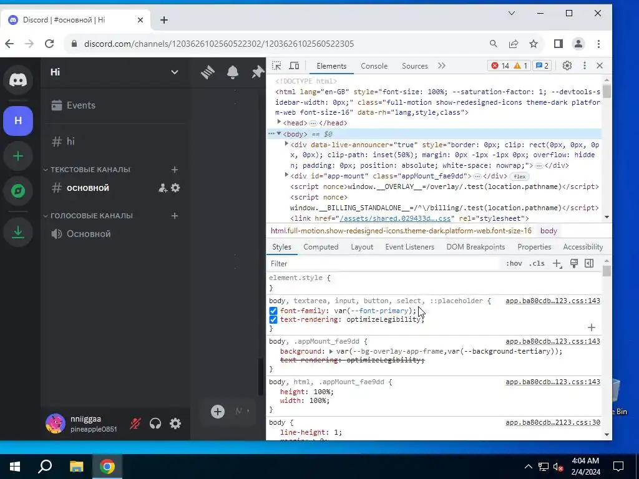Open /assets/shared css link

pos(395,218)
